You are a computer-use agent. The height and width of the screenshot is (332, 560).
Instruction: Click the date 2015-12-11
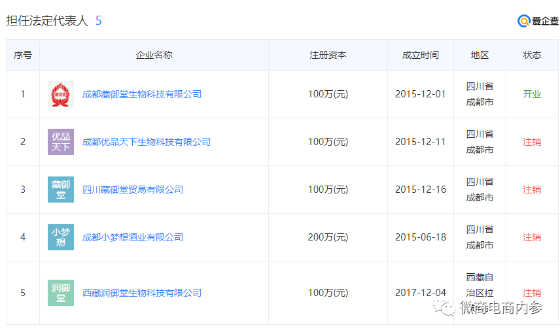(x=421, y=142)
